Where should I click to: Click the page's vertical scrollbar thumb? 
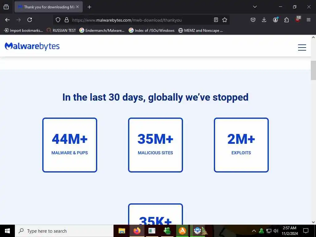click(x=314, y=71)
